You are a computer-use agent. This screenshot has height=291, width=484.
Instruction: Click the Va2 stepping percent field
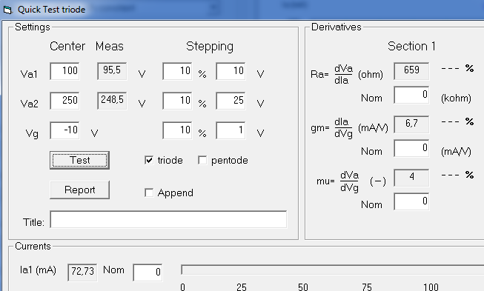(x=177, y=101)
